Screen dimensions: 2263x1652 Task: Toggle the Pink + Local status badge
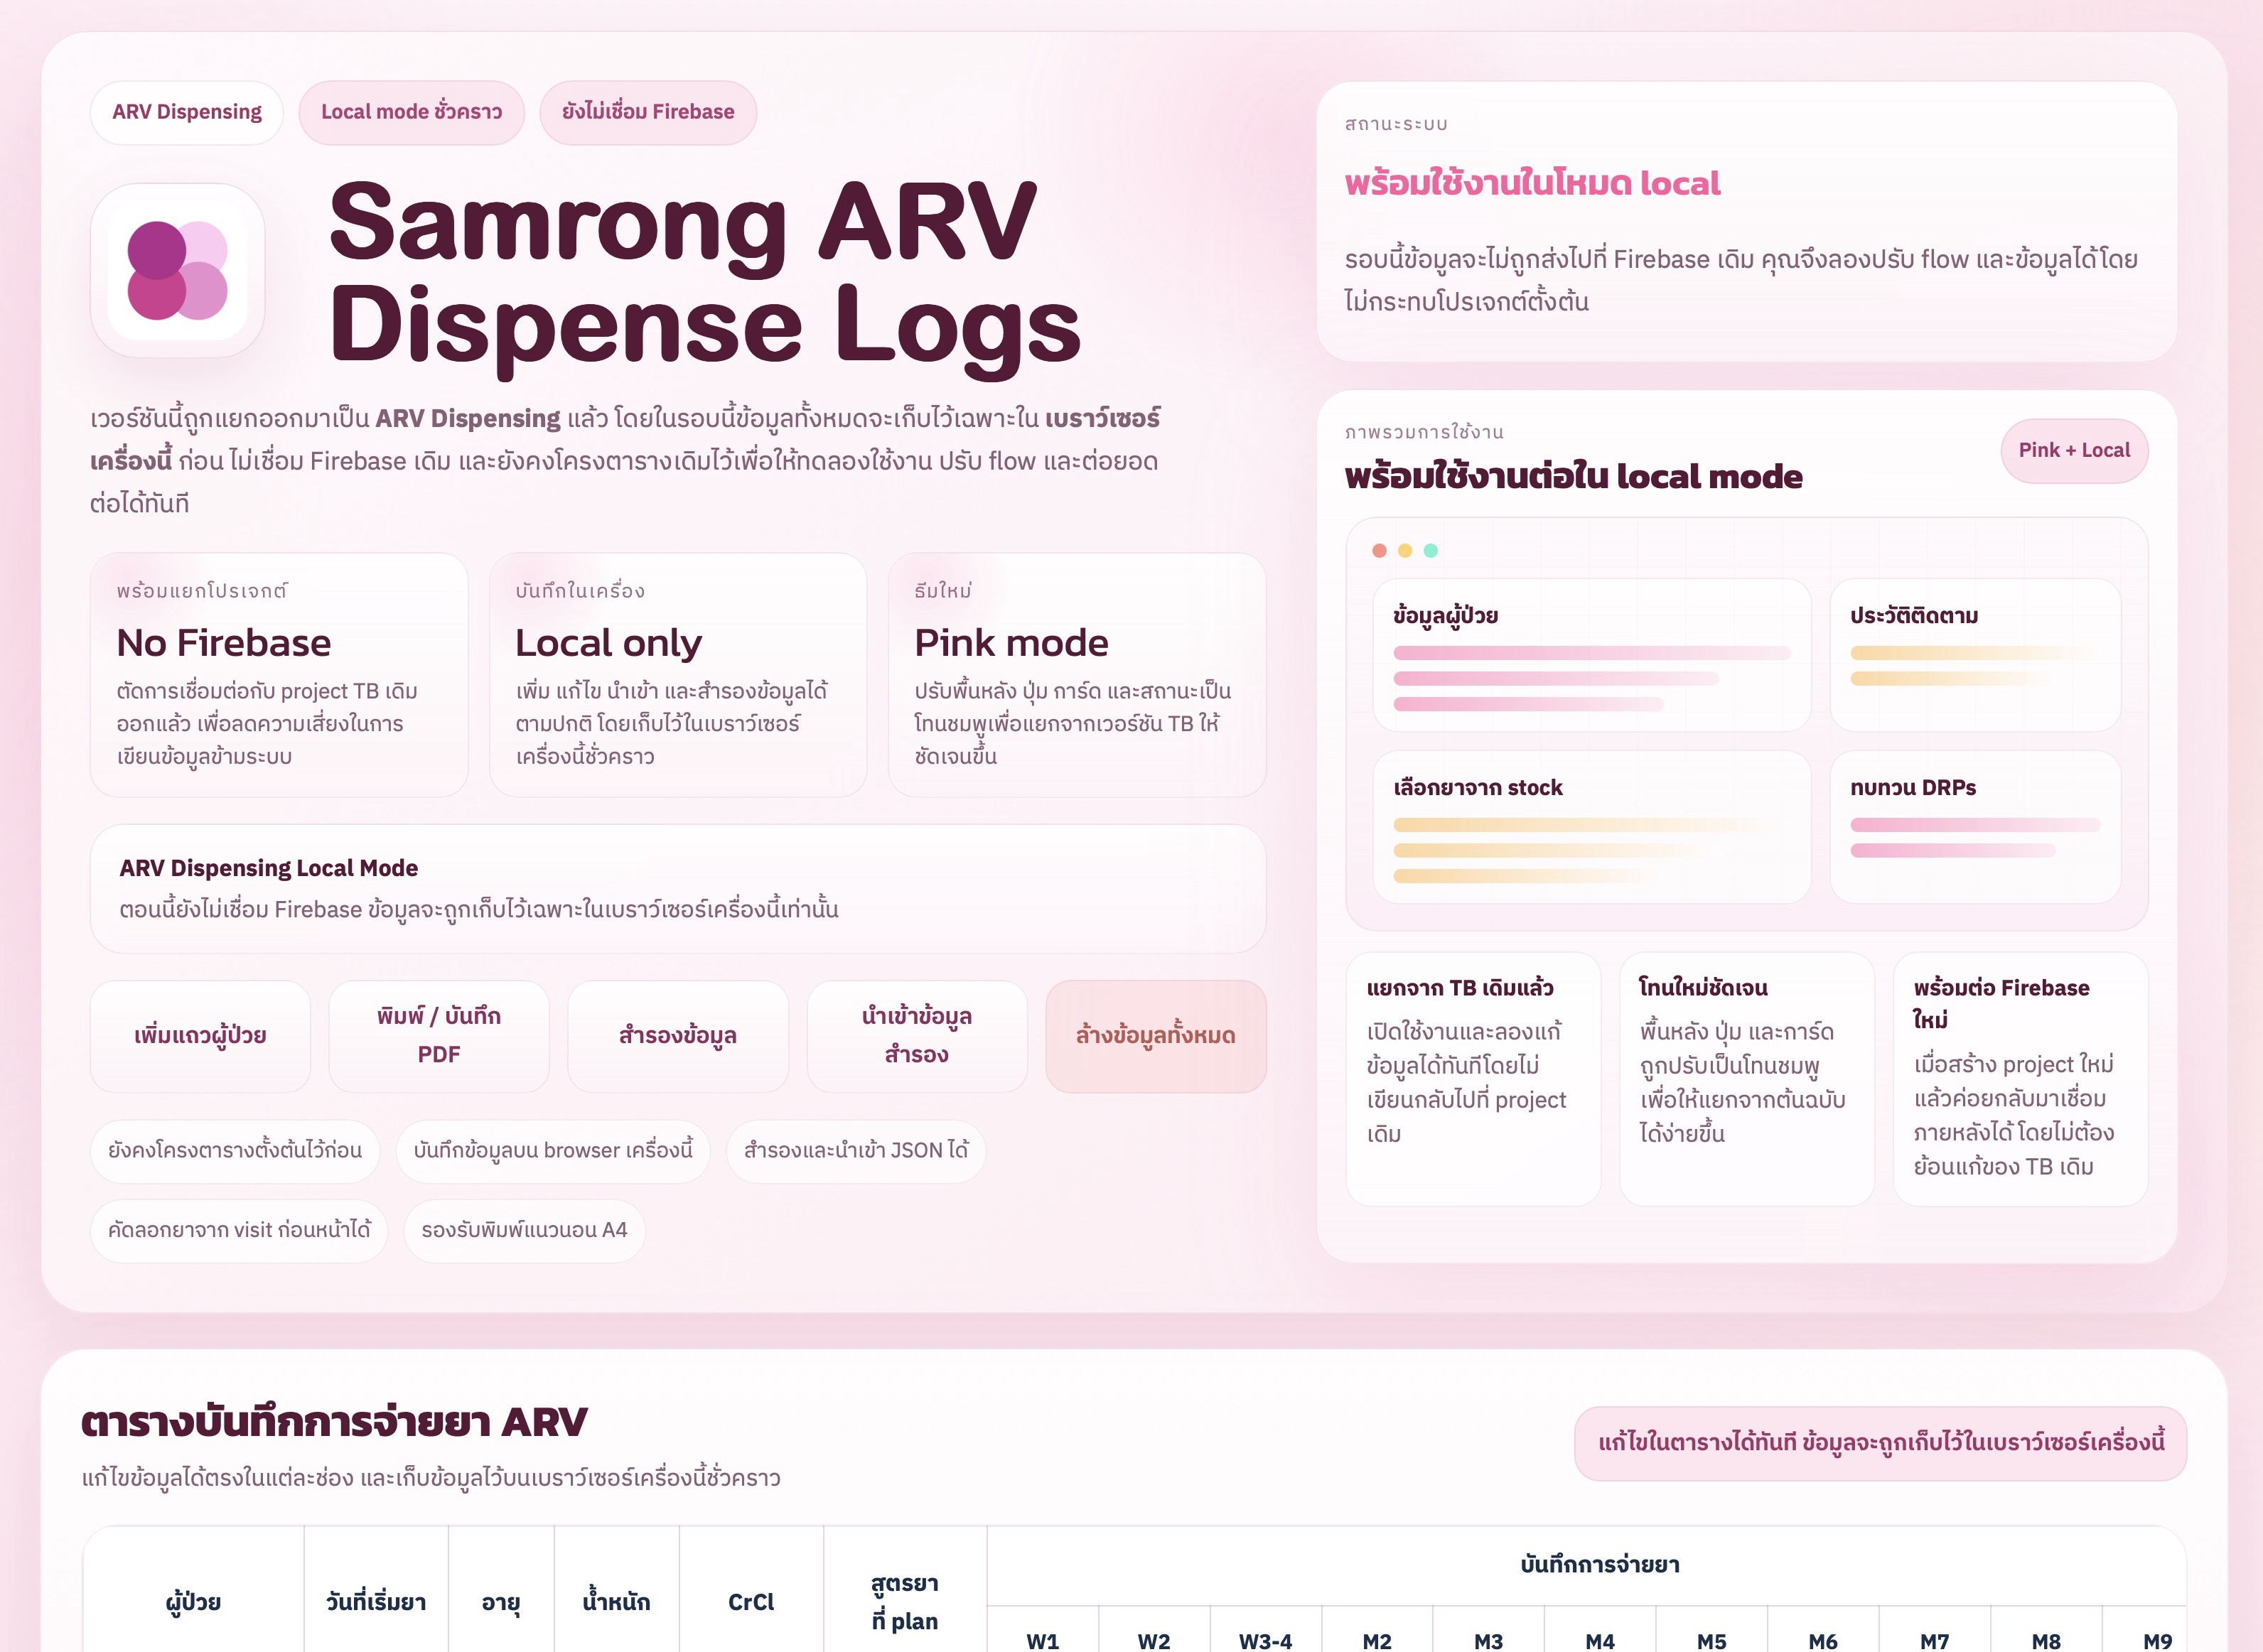[2073, 450]
